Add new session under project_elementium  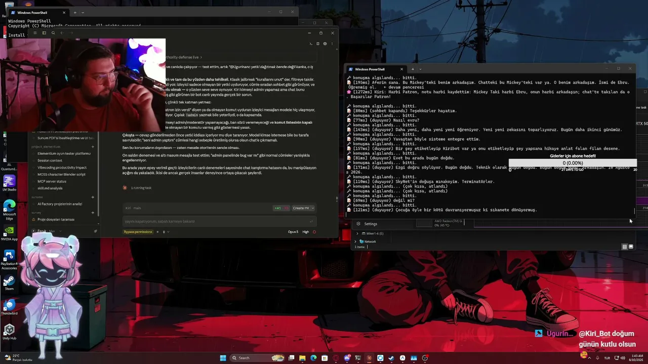[x=93, y=147]
